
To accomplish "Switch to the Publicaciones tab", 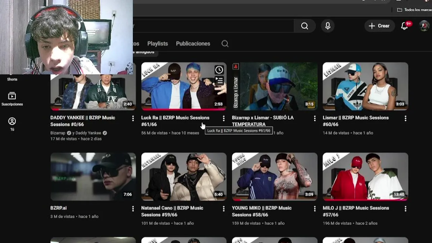I will (193, 44).
